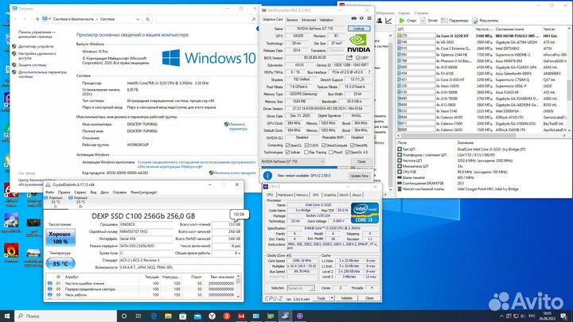The image size is (573, 322).
Task: Click AIDA64 user silhouette toolbar icon
Action: [380, 21]
